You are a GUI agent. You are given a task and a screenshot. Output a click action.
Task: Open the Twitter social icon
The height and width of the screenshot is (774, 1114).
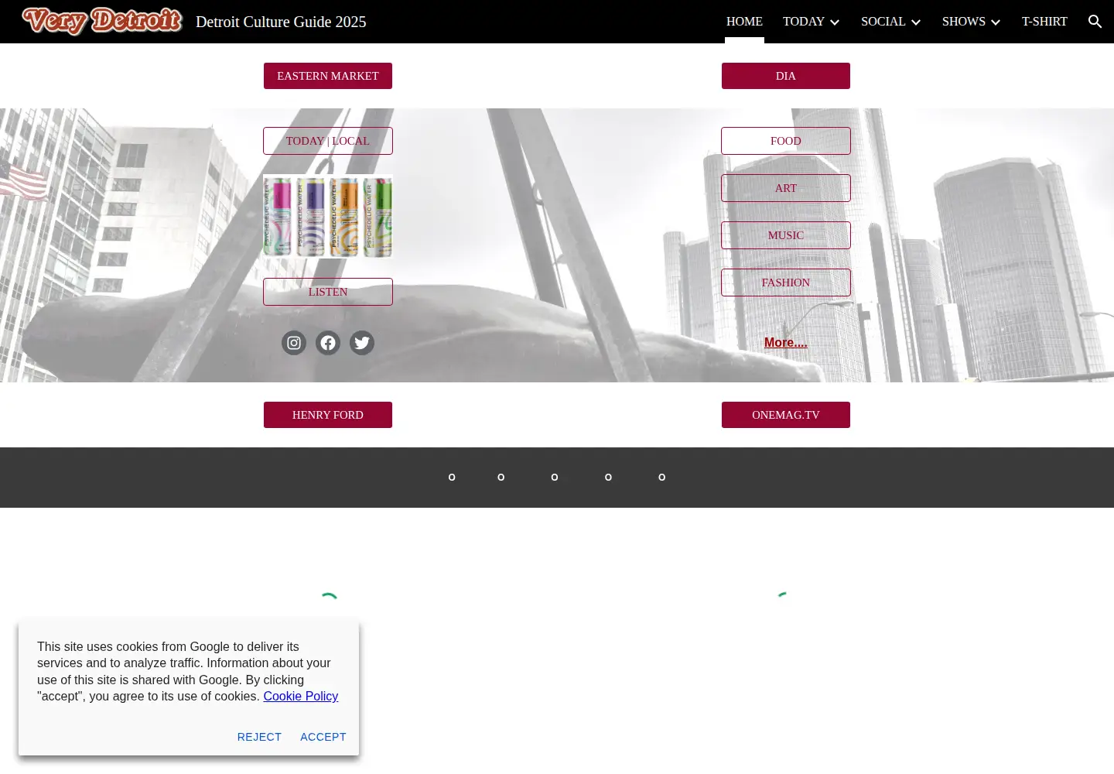(x=362, y=343)
